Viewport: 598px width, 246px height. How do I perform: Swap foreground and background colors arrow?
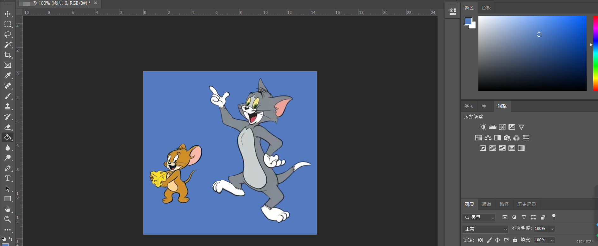point(11,239)
